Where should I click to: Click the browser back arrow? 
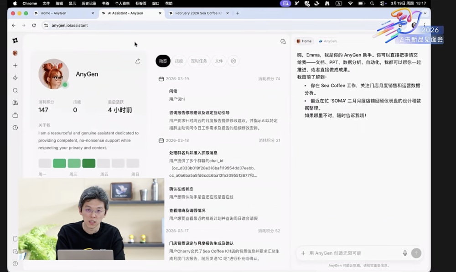point(14,25)
